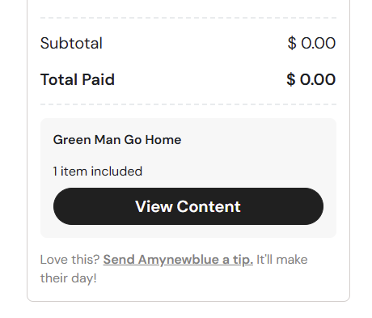Click the bold Total Paid $ 0.00 amount

click(311, 79)
